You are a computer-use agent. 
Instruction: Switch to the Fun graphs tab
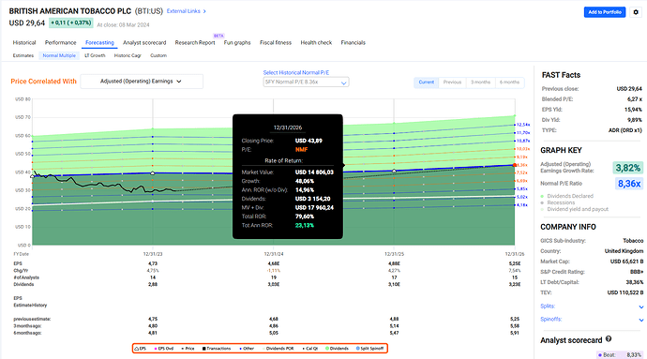coord(237,42)
